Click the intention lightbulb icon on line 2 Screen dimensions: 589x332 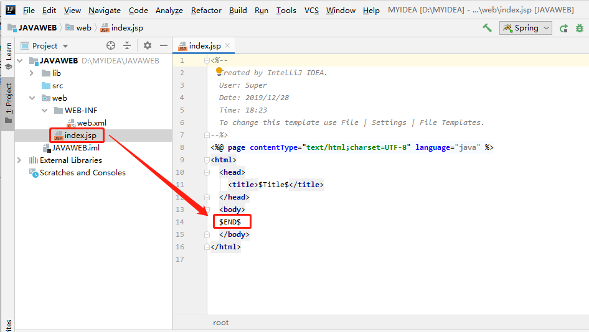coord(219,70)
